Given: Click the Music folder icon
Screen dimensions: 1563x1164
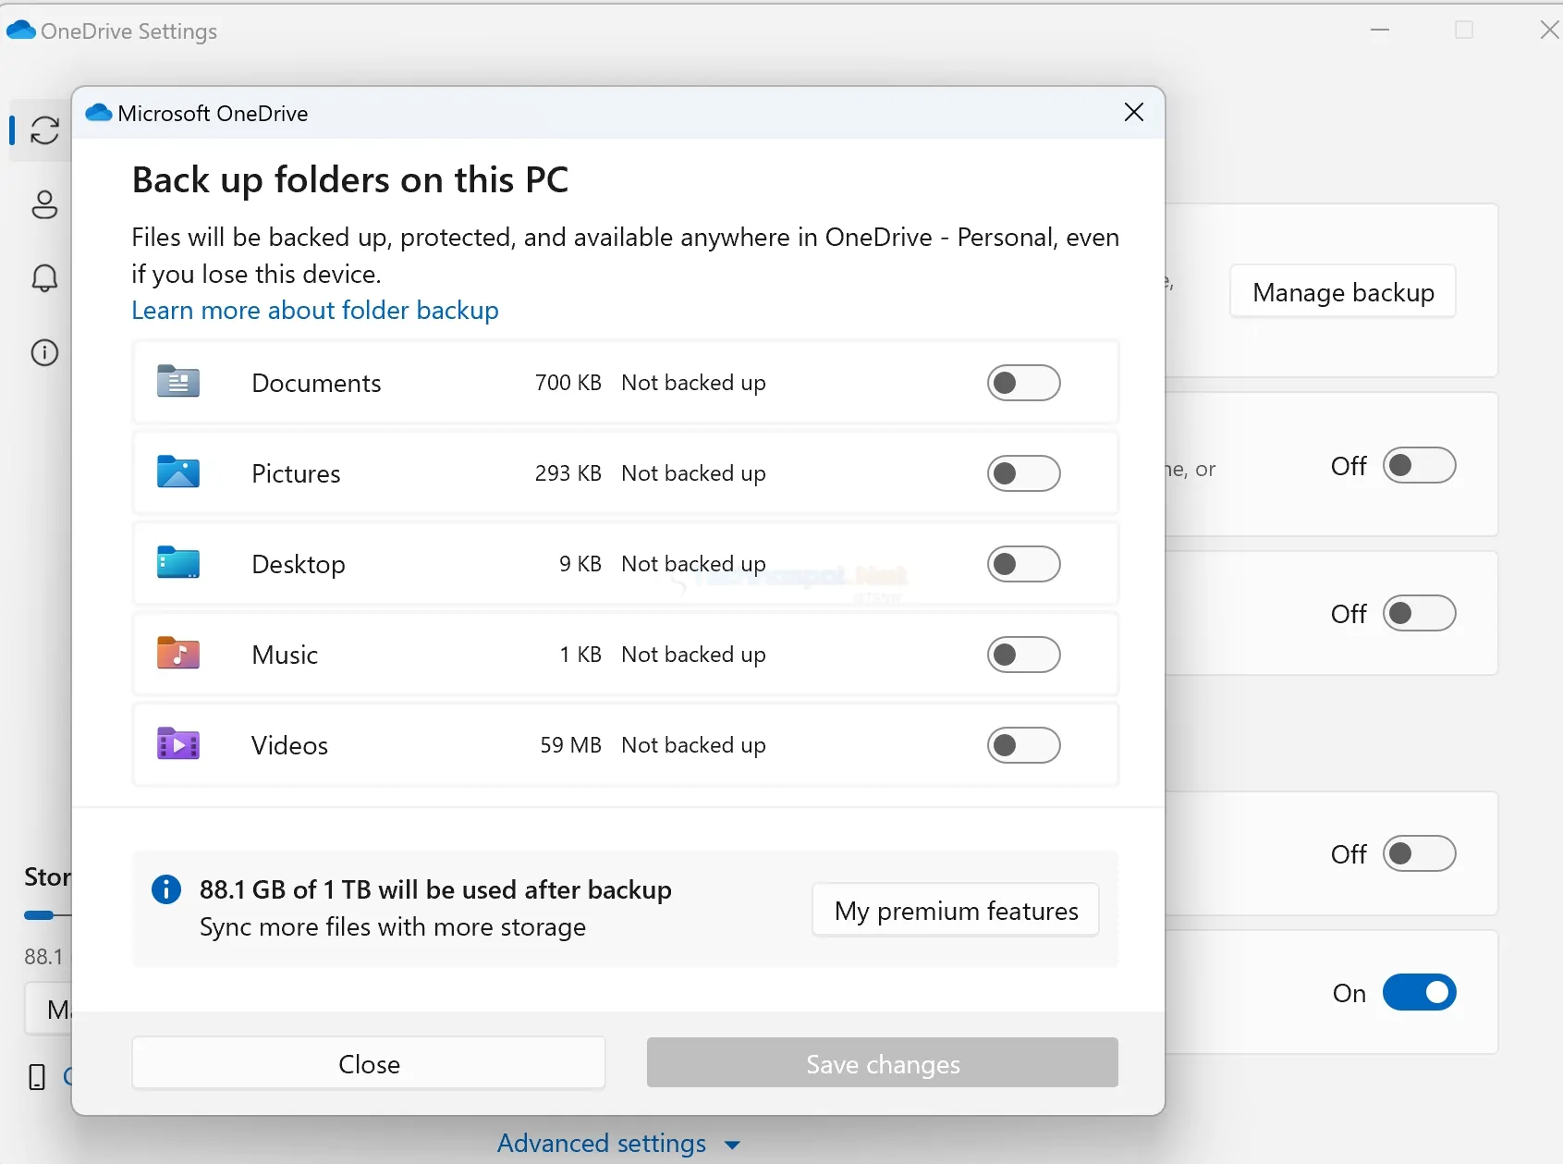Looking at the screenshot, I should 178,653.
